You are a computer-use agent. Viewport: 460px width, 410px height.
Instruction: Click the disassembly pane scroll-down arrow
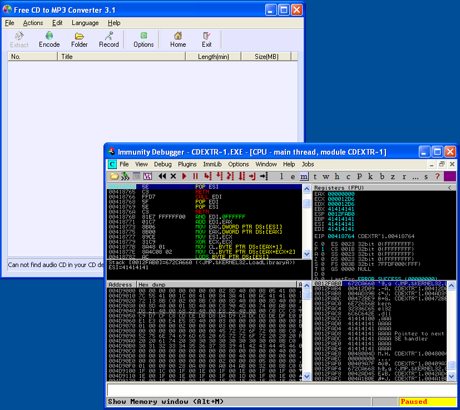click(306, 254)
